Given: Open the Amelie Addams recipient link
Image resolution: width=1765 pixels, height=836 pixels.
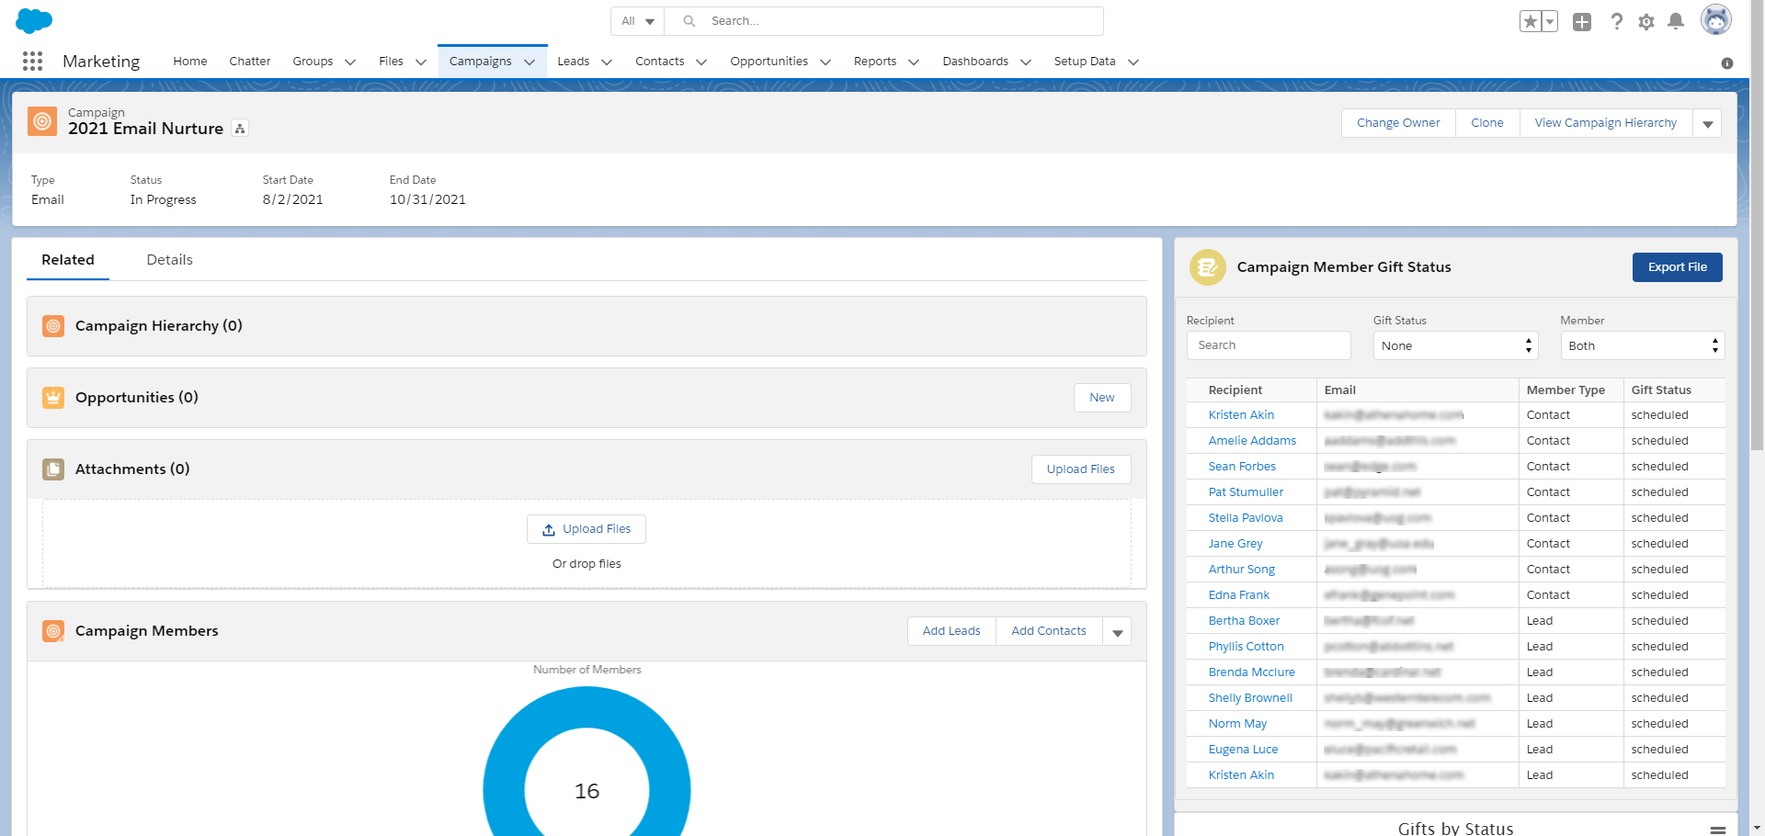Looking at the screenshot, I should coord(1252,441).
